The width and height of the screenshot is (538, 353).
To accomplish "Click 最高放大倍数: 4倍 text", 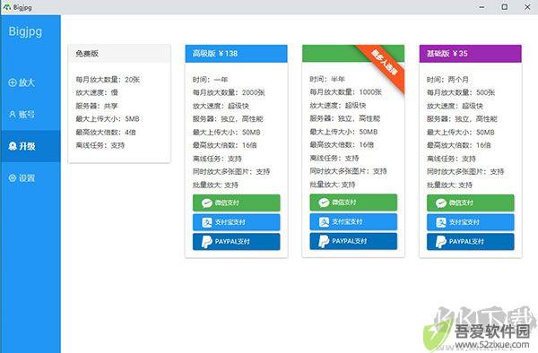I will (x=106, y=133).
